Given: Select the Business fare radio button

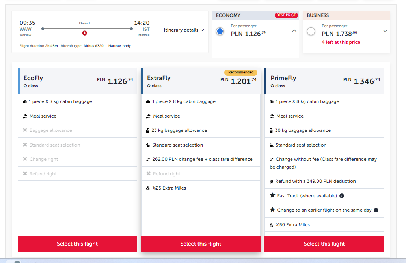Looking at the screenshot, I should point(311,31).
